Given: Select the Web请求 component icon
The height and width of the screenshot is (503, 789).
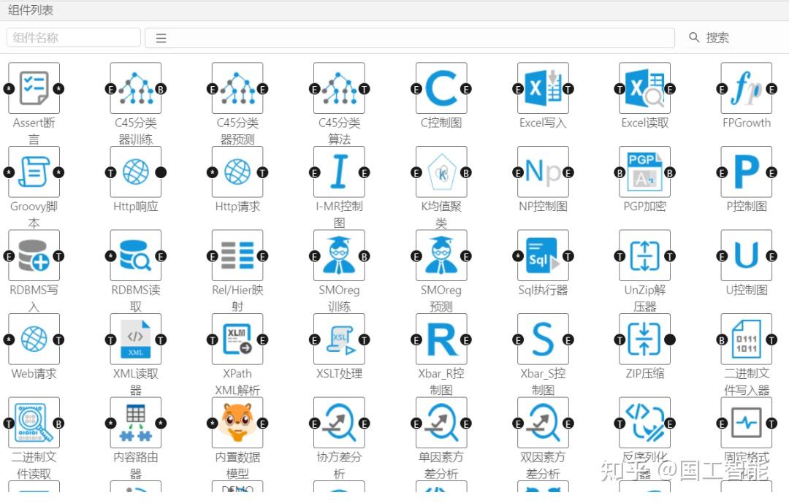Looking at the screenshot, I should [34, 339].
